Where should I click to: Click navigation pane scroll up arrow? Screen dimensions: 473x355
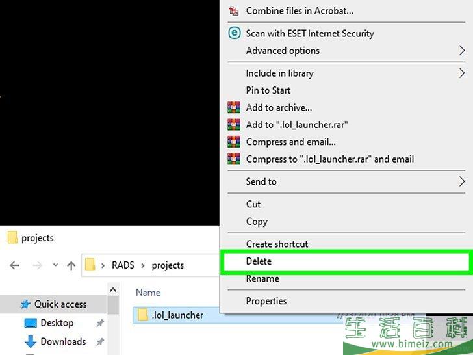[x=113, y=290]
